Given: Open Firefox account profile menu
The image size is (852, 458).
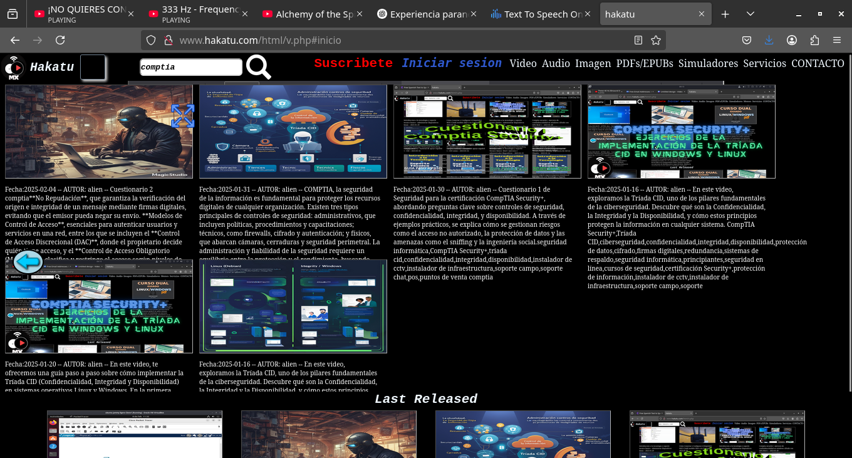Looking at the screenshot, I should [x=792, y=40].
